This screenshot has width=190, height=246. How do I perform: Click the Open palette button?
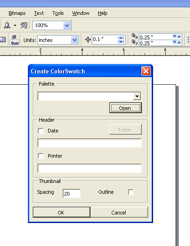tap(126, 108)
